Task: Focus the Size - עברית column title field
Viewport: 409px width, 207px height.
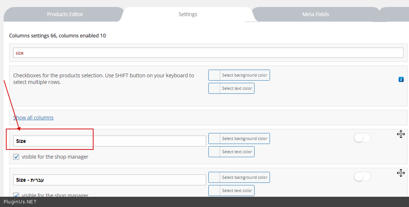Action: point(109,180)
